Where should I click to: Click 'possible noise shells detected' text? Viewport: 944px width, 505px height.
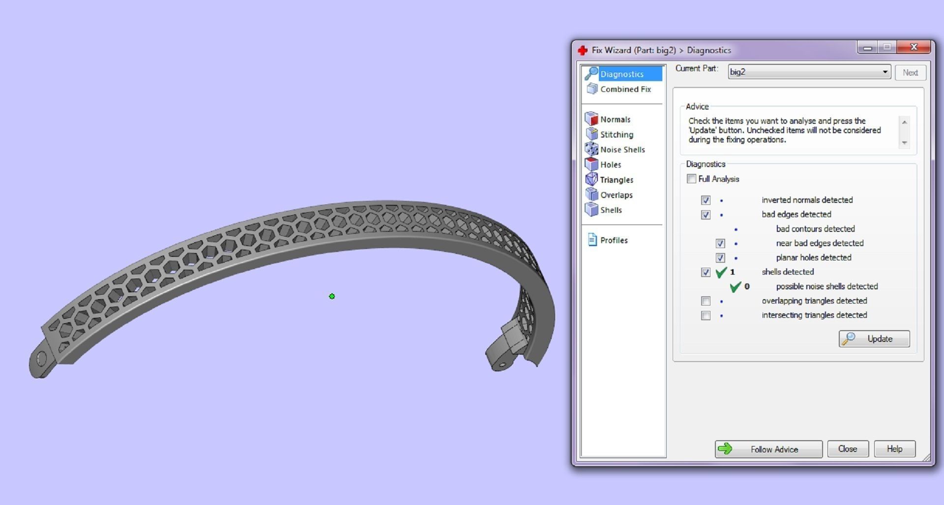point(827,286)
